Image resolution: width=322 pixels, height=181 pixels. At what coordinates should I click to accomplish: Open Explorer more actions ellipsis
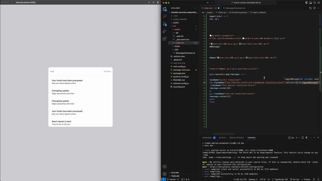(x=196, y=8)
